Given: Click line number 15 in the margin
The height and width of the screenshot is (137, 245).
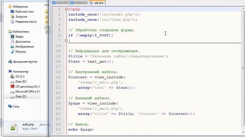Looking at the screenshot, I should point(58,56).
